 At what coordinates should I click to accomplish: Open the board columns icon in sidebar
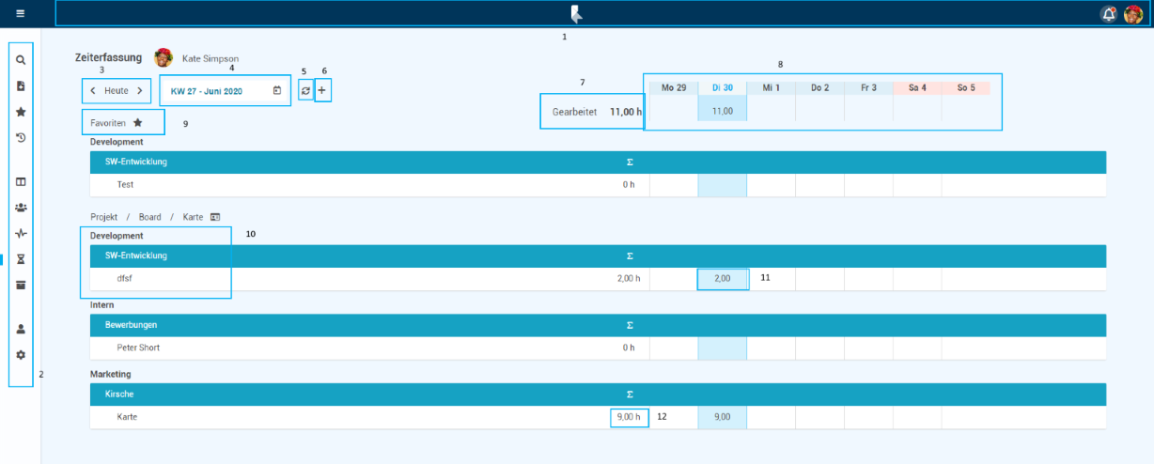21,181
